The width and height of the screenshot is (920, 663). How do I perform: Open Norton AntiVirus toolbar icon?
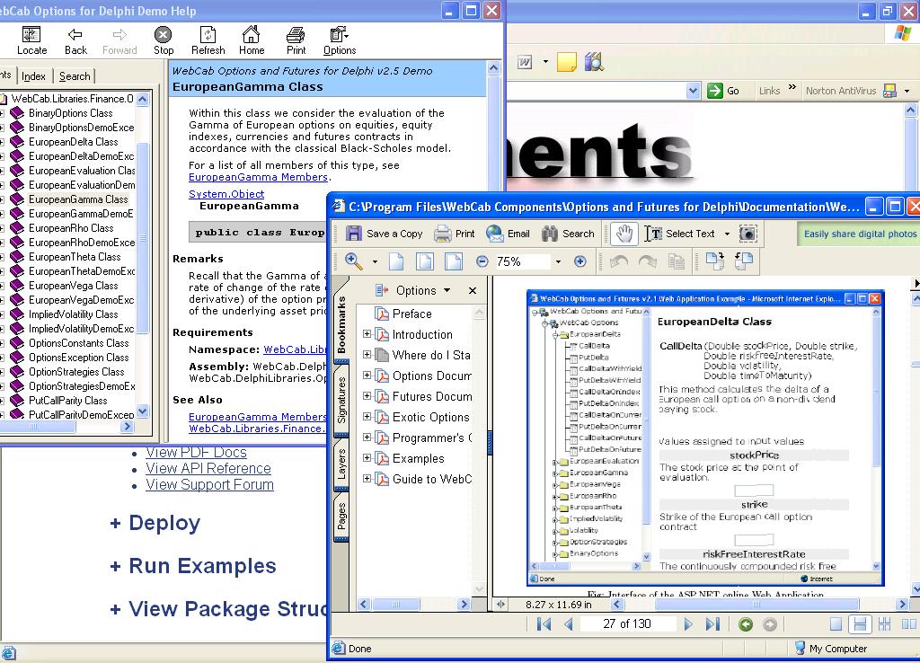pos(889,91)
